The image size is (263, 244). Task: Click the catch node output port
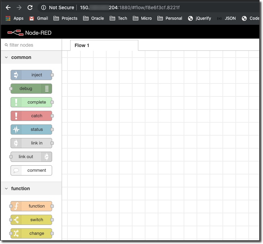[52, 116]
